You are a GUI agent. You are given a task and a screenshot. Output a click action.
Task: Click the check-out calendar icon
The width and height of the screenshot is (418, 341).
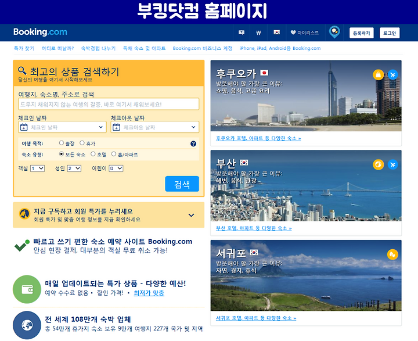coord(116,127)
